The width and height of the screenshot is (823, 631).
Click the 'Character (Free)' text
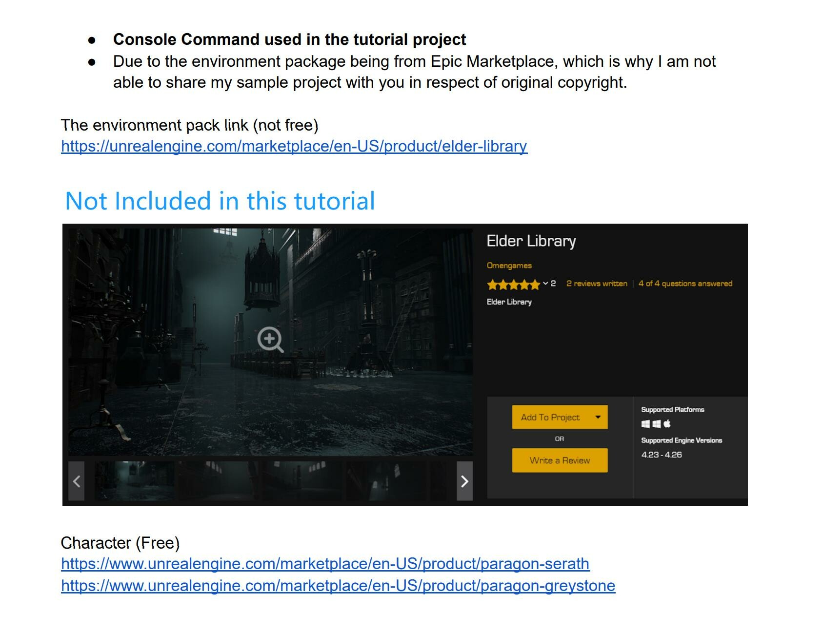coord(120,543)
